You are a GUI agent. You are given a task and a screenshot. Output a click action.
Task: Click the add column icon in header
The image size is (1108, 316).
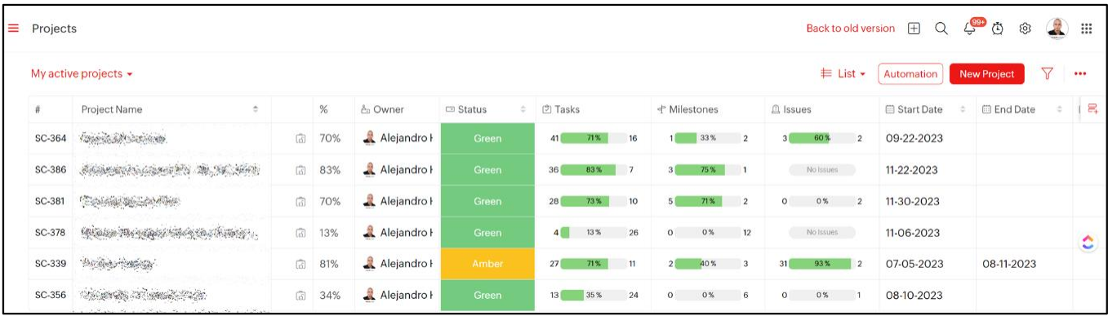[1092, 109]
